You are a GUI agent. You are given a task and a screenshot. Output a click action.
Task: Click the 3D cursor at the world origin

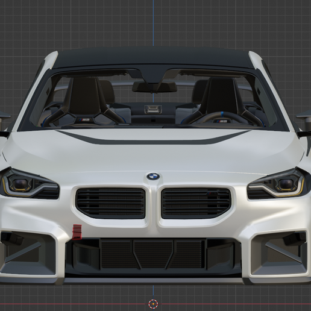tap(153, 304)
